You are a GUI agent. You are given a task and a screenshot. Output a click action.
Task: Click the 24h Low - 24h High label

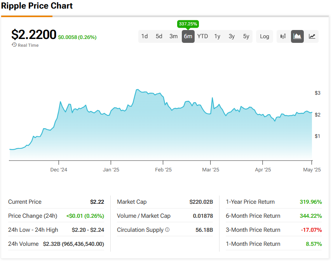coord(33,230)
